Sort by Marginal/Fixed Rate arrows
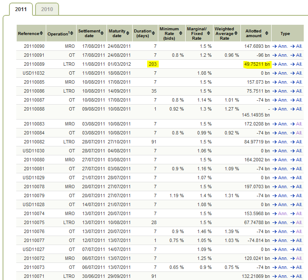Screen dimensions: 308x280 click(209, 33)
